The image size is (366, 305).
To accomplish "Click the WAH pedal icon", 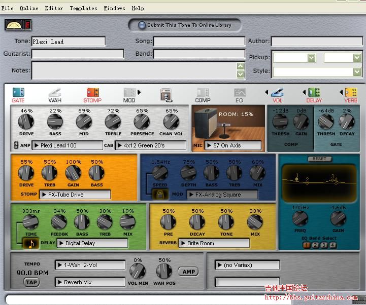I will tap(55, 93).
